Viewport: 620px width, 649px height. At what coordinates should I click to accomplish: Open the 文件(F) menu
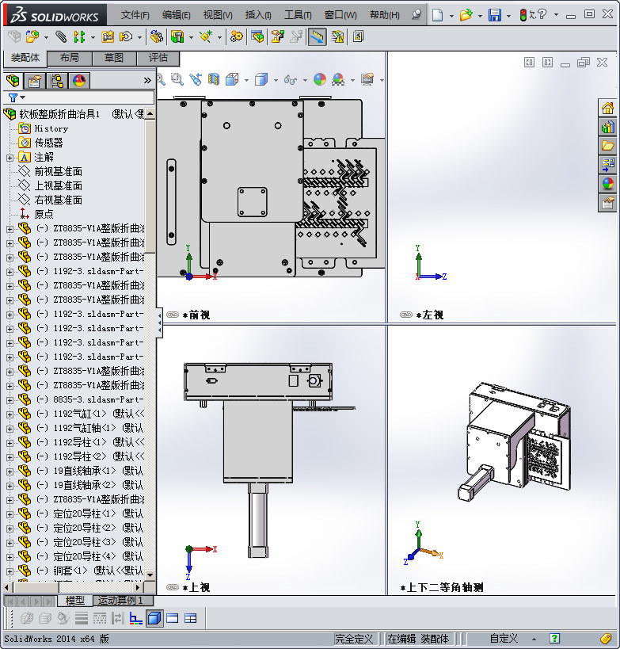point(135,15)
